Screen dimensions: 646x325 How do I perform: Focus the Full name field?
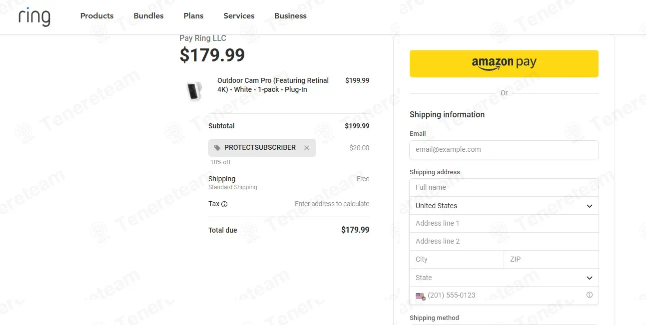(x=504, y=188)
